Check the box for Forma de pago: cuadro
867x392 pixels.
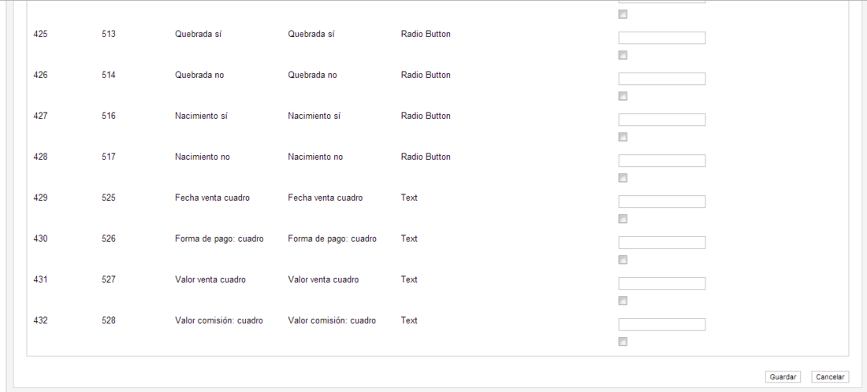(x=623, y=260)
